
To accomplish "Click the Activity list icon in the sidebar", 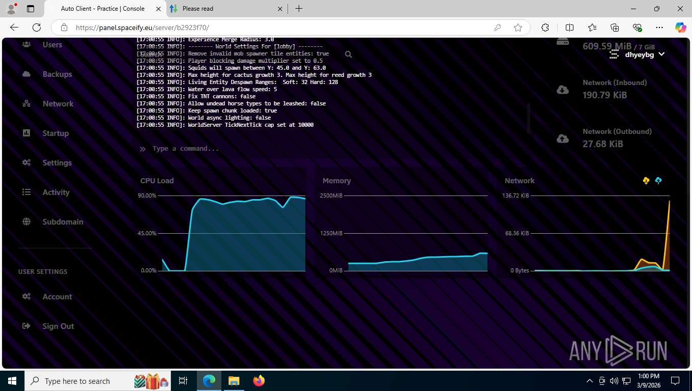I will coord(26,192).
